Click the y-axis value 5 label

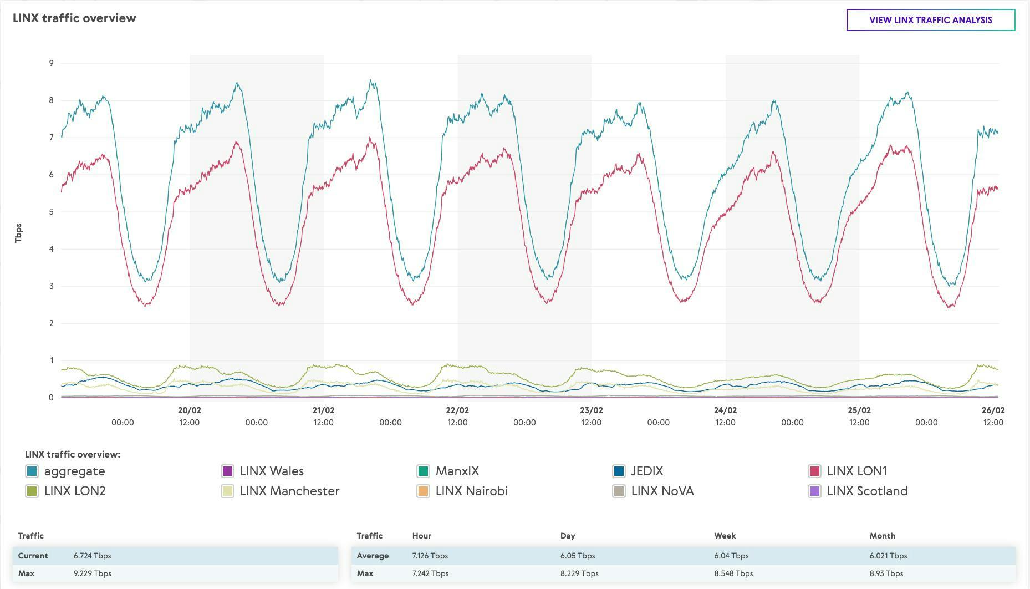point(52,212)
